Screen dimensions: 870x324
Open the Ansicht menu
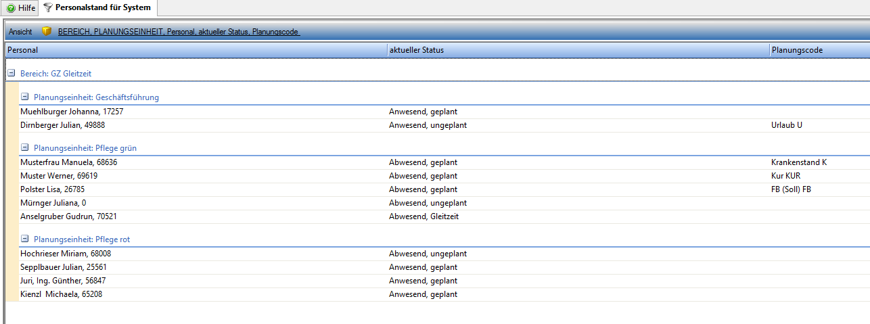(x=20, y=32)
